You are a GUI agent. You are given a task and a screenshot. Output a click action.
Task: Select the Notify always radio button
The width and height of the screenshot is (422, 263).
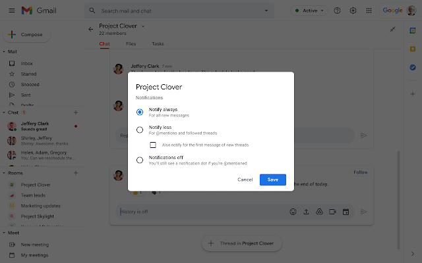click(140, 112)
